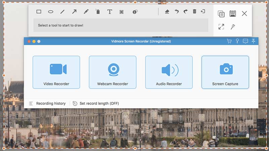The width and height of the screenshot is (269, 151).
Task: Undo the last annotation
Action: [177, 12]
